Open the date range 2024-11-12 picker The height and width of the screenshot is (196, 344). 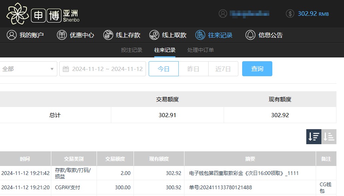(103, 69)
